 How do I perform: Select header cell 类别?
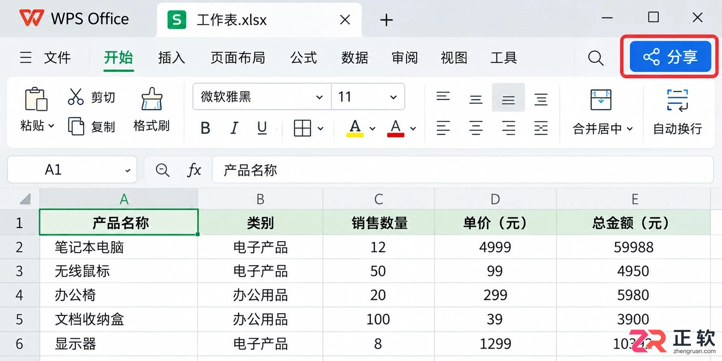260,223
